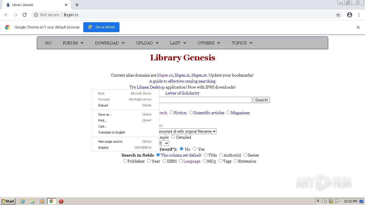The height and width of the screenshot is (205, 365).
Task: Select Language search field radio
Action: (x=181, y=161)
